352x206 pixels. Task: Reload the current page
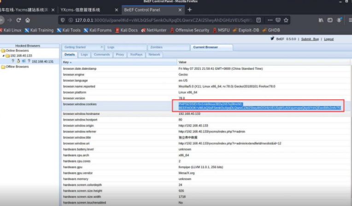coord(18,20)
